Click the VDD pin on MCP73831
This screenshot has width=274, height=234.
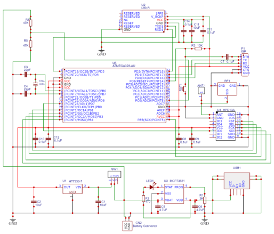click(180, 200)
